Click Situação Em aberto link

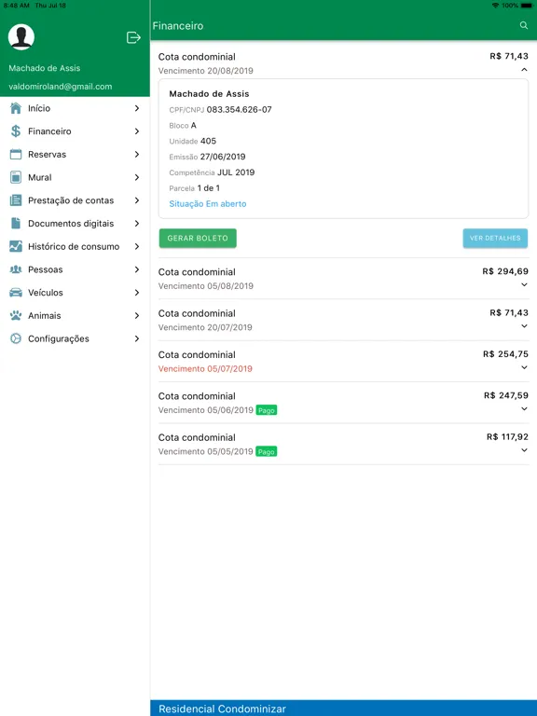[208, 203]
